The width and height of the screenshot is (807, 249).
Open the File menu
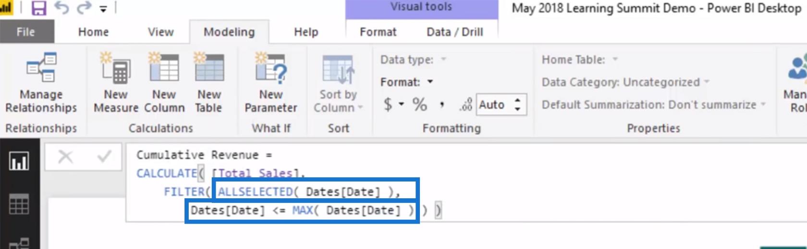point(26,32)
